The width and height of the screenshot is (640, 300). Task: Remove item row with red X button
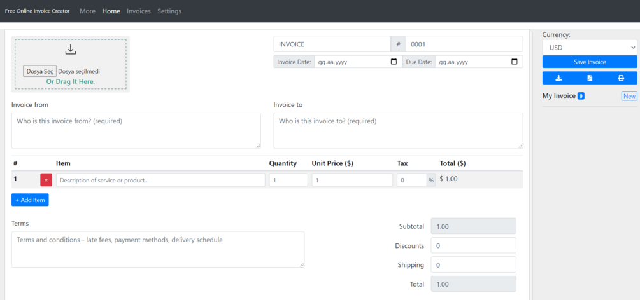point(46,180)
